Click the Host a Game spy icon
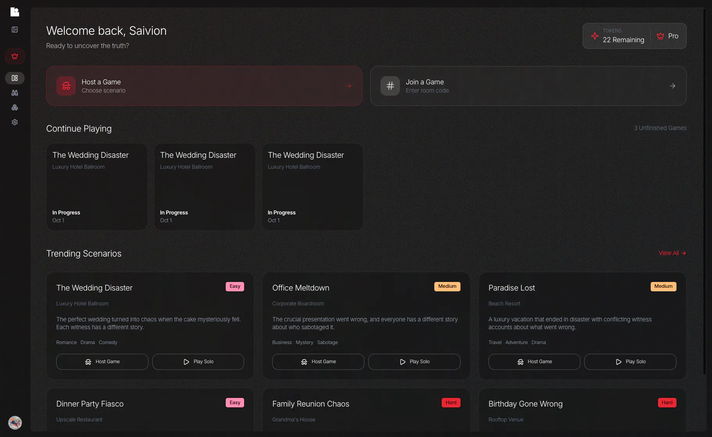712x437 pixels. [66, 86]
